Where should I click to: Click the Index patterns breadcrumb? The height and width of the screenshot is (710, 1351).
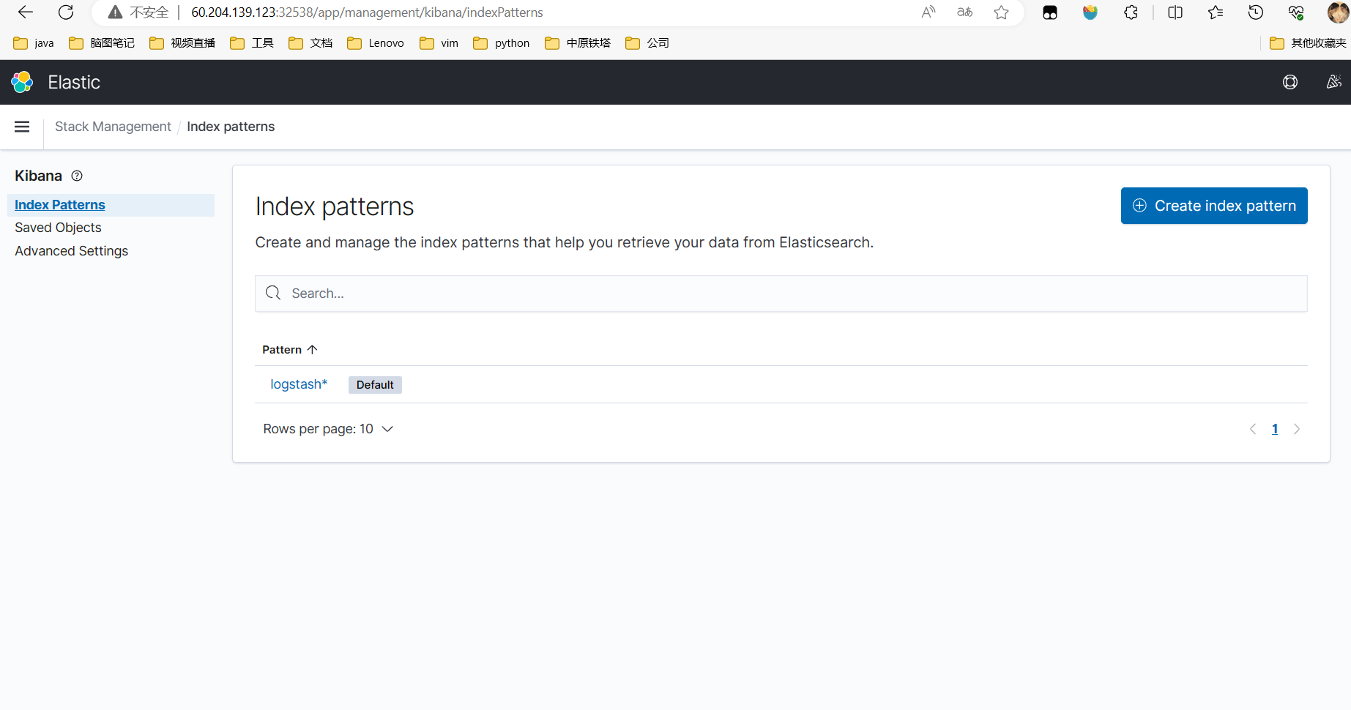pyautogui.click(x=231, y=127)
